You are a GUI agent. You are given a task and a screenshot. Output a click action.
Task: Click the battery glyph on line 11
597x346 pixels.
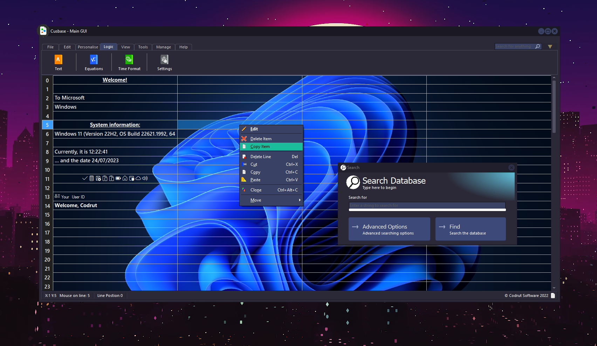(x=118, y=178)
